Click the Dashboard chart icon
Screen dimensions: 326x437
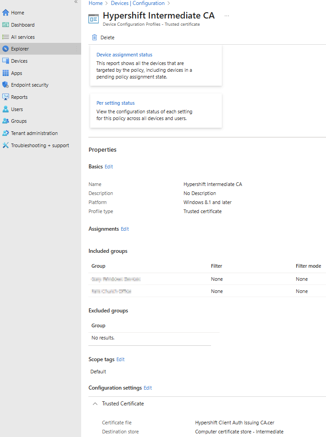pyautogui.click(x=5, y=25)
